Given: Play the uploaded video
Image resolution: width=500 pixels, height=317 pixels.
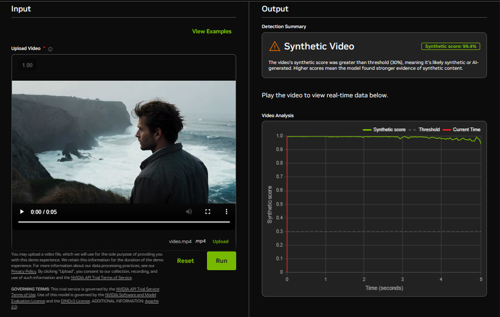Looking at the screenshot, I should (x=21, y=212).
